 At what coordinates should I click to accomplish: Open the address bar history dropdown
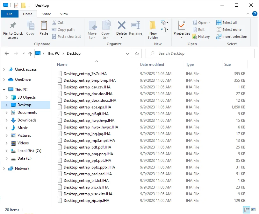pos(127,53)
